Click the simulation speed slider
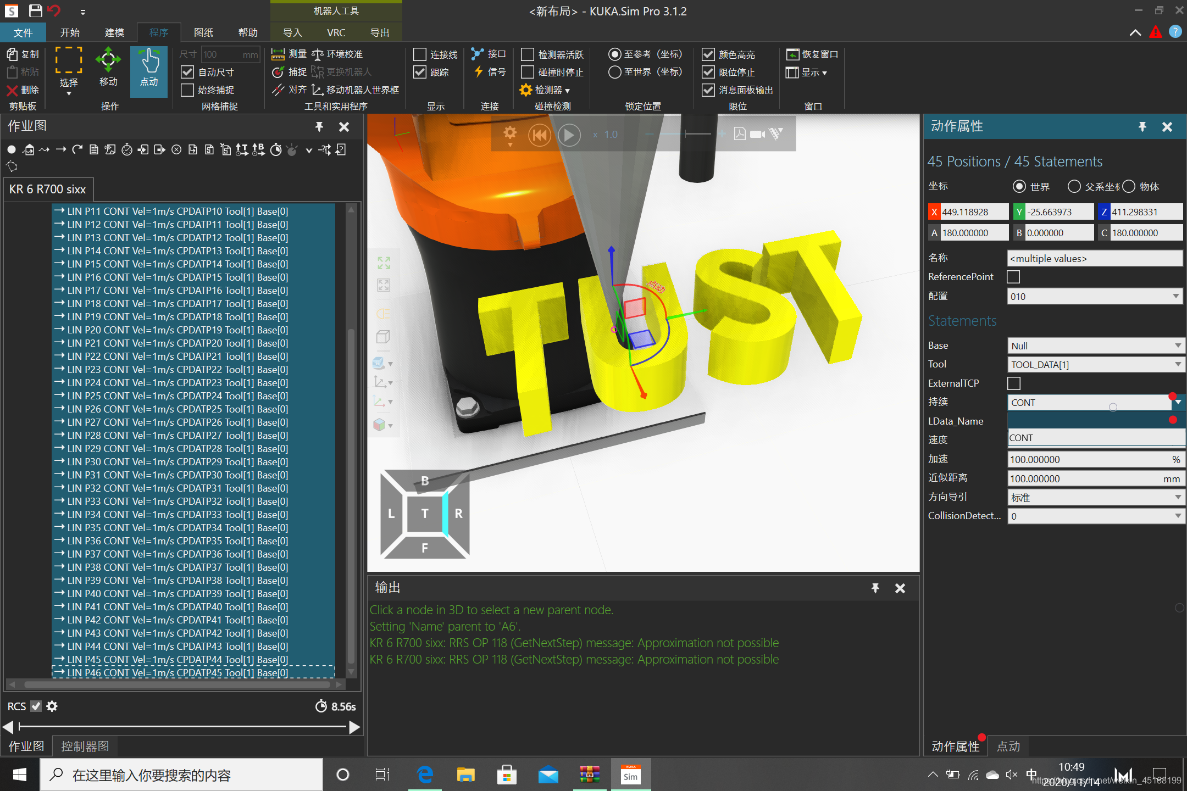 click(686, 134)
